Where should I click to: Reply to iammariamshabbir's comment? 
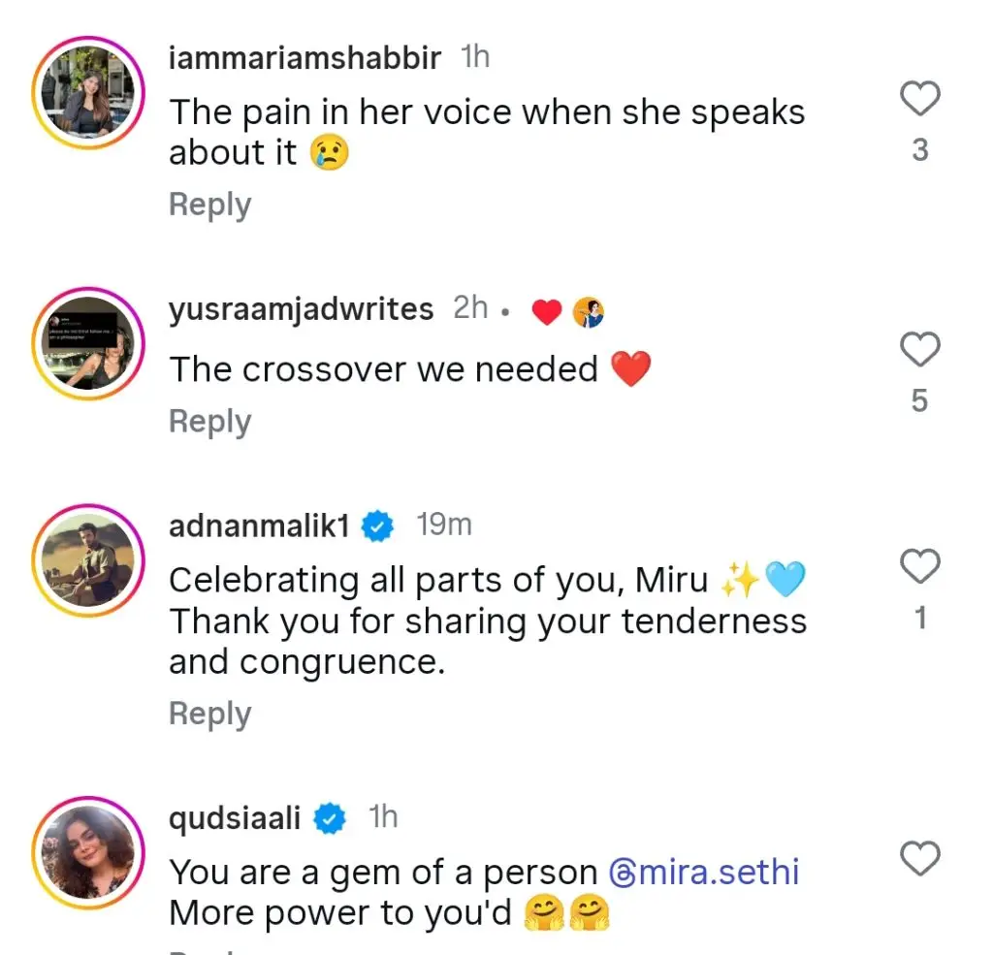[x=209, y=206]
